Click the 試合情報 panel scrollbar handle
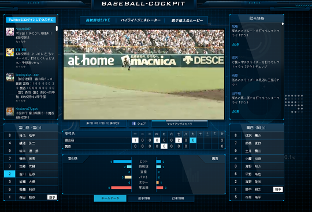This screenshot has width=312, height=212. (283, 24)
